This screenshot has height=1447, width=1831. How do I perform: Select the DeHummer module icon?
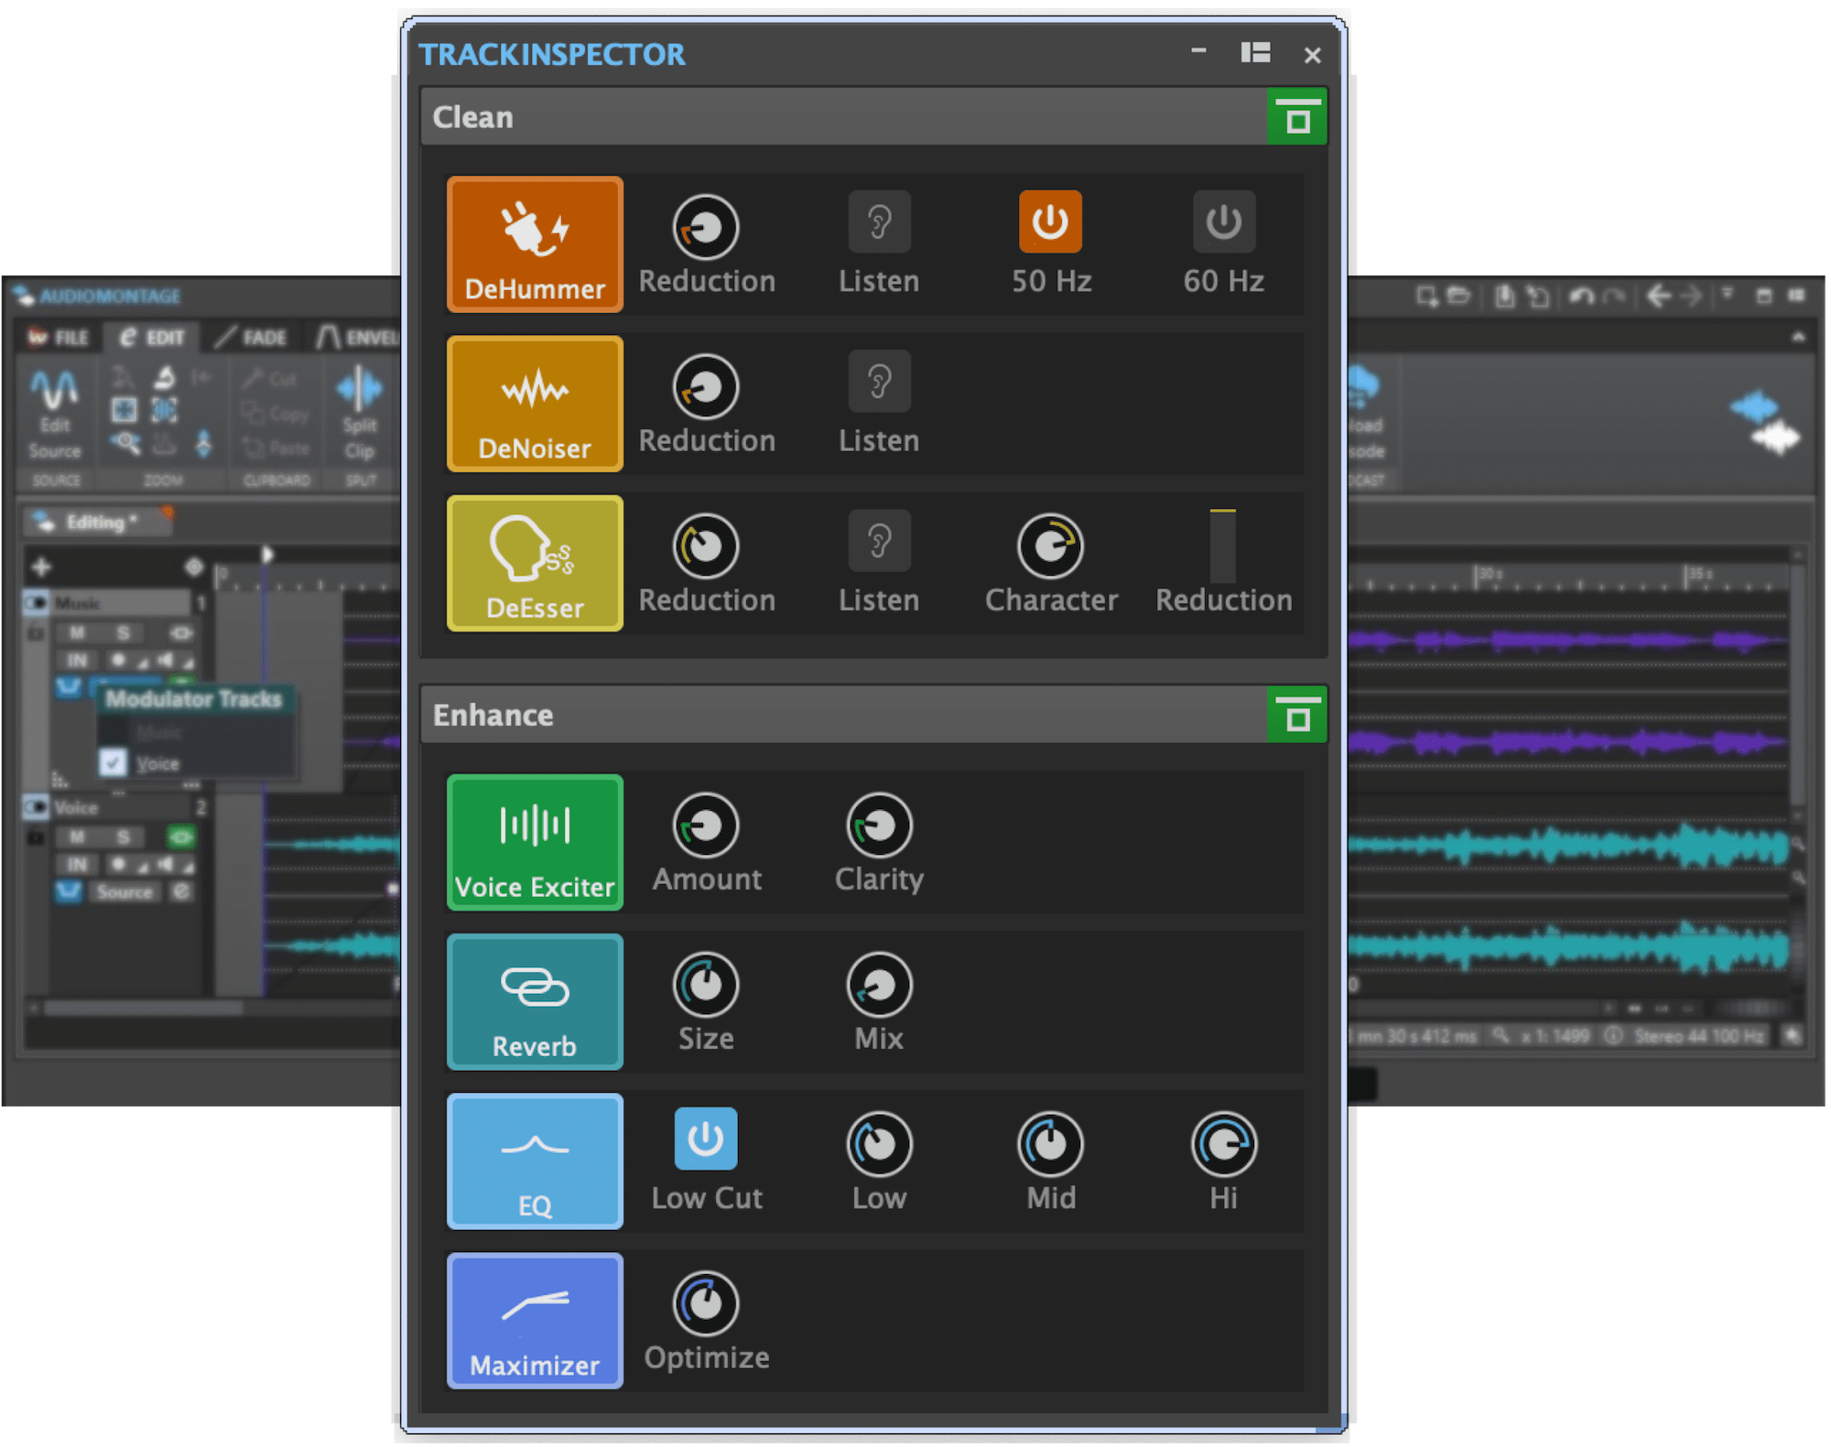click(x=535, y=245)
